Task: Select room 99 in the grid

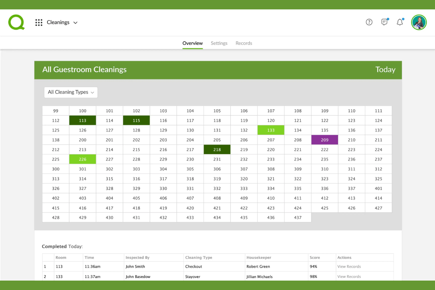Action: click(56, 111)
